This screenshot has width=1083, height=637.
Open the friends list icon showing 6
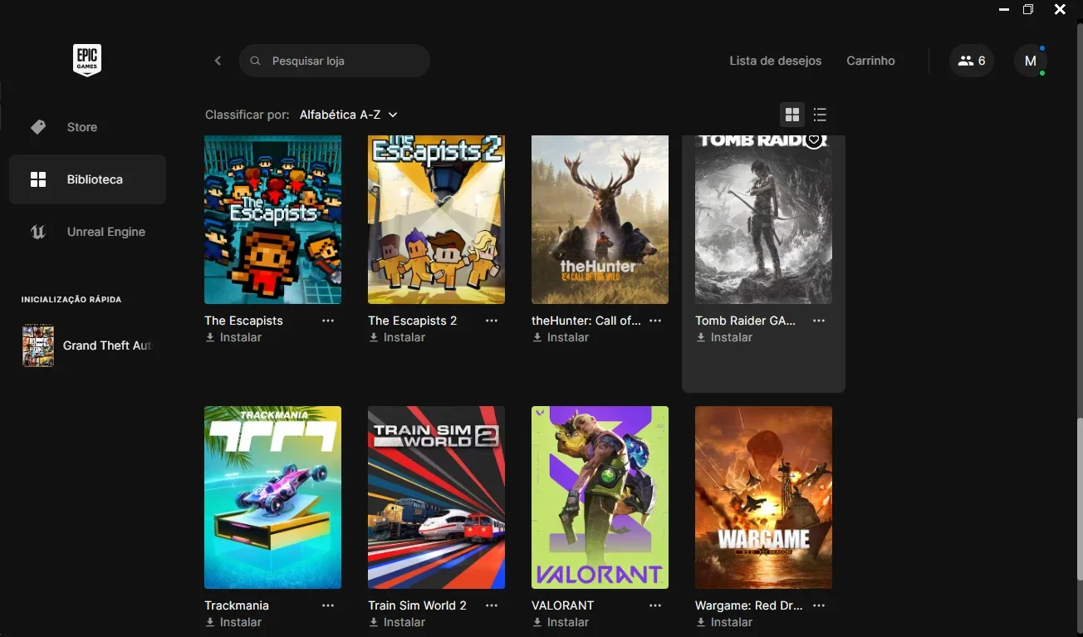pyautogui.click(x=972, y=61)
